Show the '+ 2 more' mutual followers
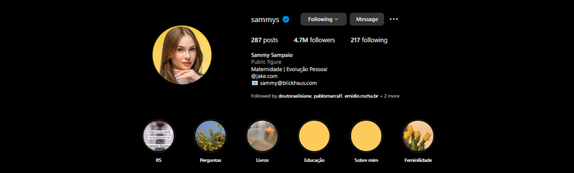Screen dimensions: 574x173 click(x=389, y=96)
